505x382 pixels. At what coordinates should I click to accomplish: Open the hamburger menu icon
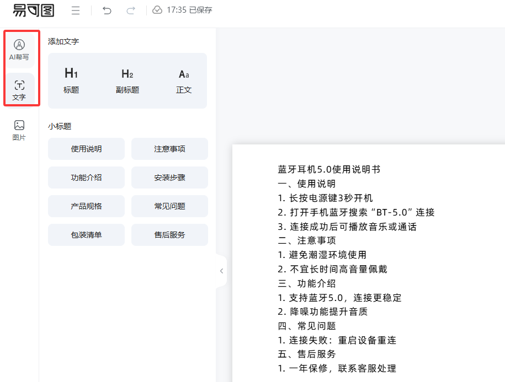point(76,10)
